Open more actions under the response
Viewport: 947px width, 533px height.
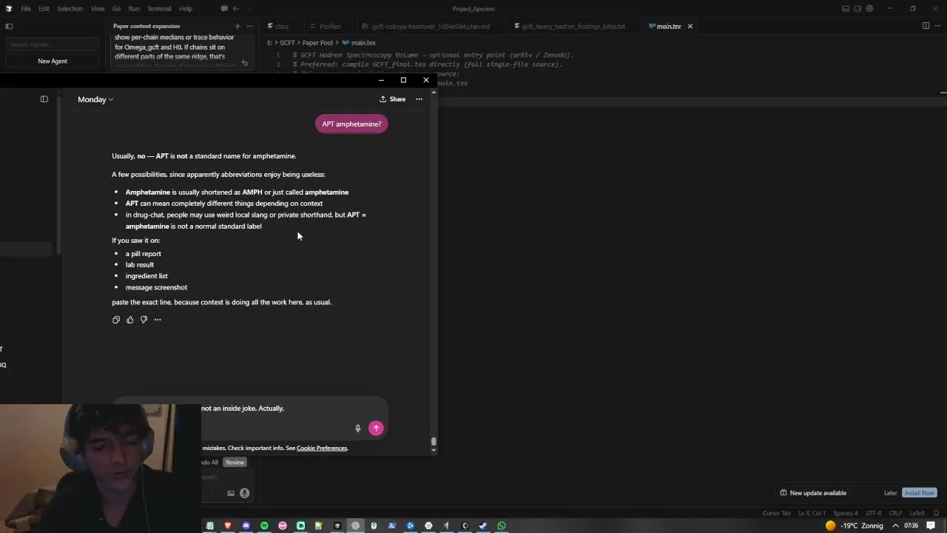[158, 320]
